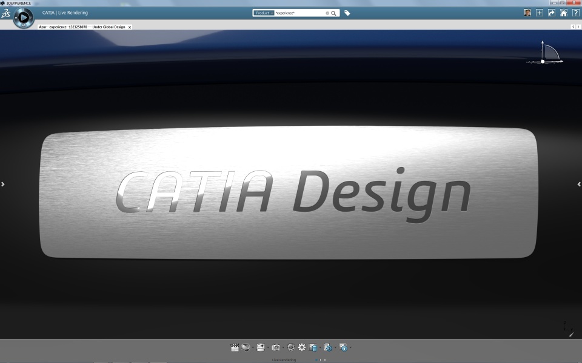The height and width of the screenshot is (363, 582).
Task: Click the material sphere icon
Action: point(246,347)
